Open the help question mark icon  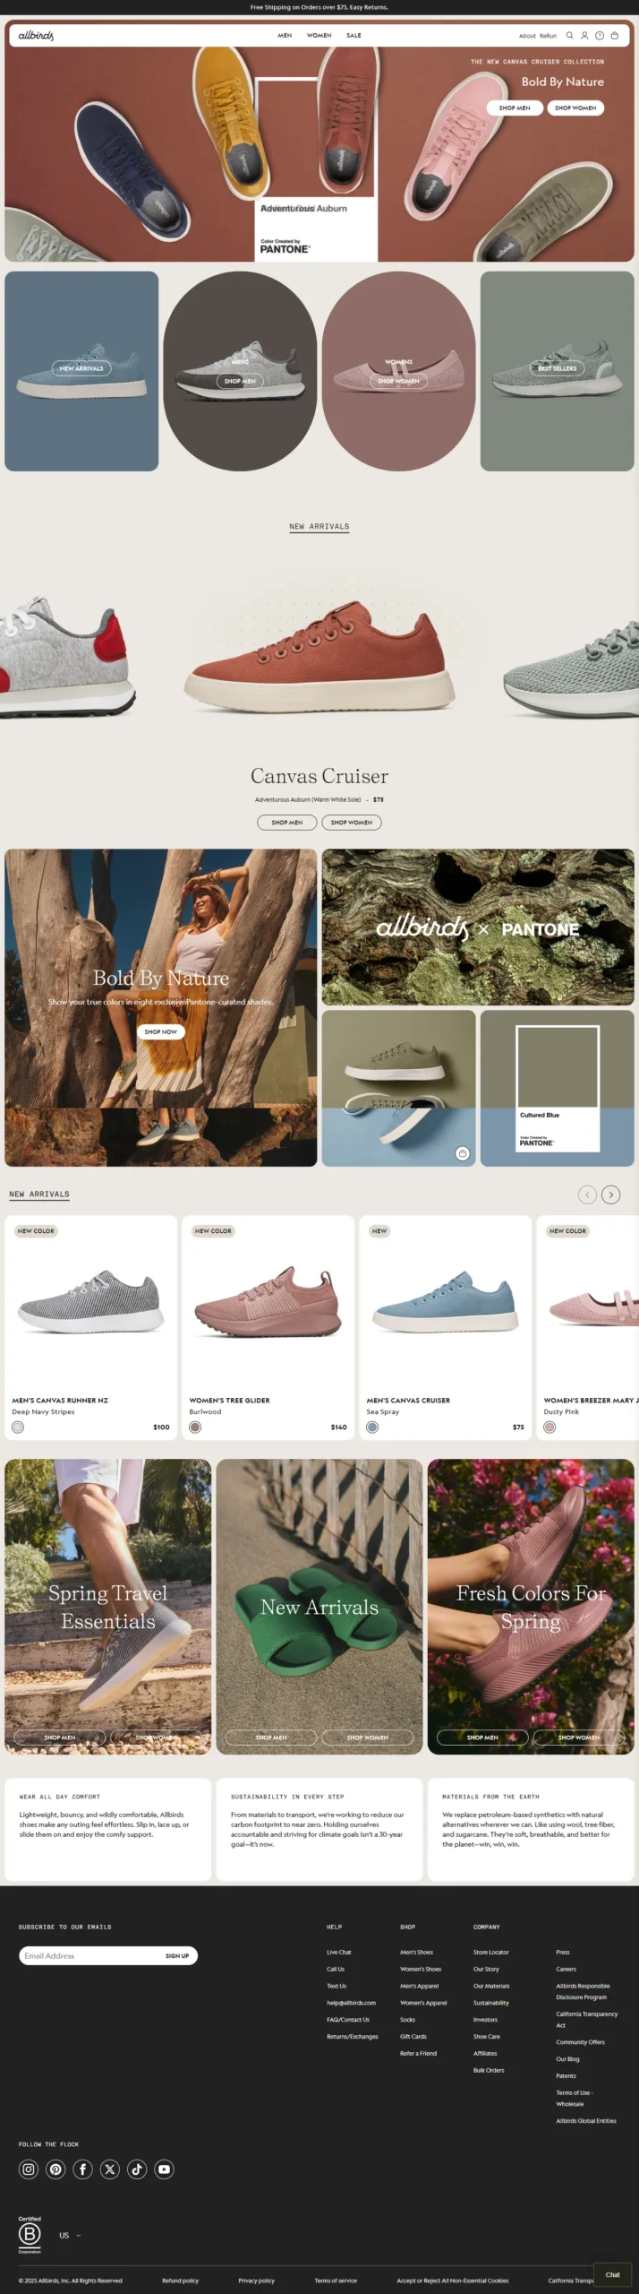coord(600,36)
